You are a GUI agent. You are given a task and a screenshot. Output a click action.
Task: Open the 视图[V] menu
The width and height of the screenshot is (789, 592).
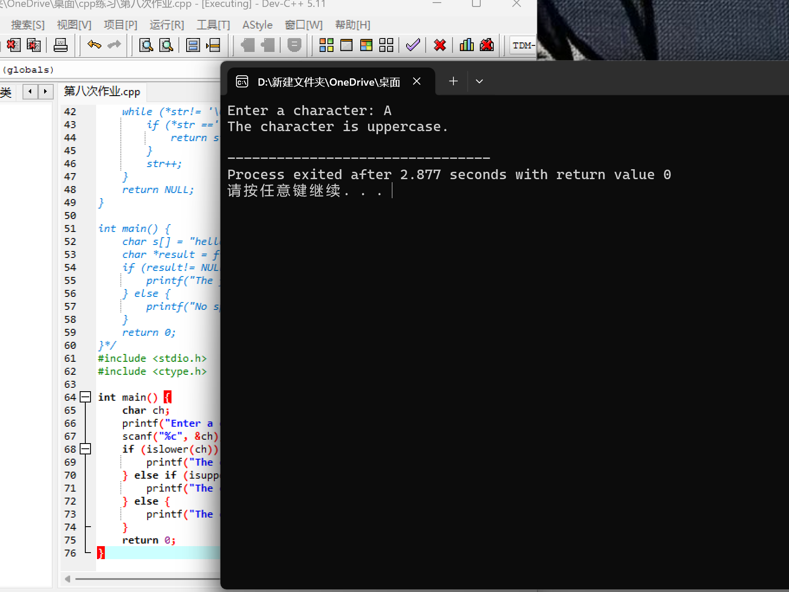click(x=74, y=25)
